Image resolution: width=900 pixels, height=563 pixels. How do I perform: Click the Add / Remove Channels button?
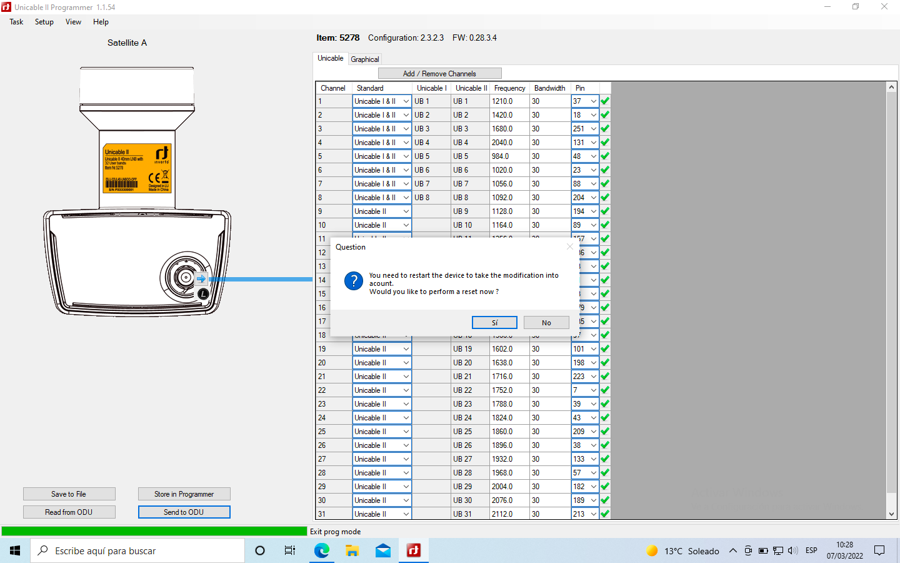click(439, 74)
